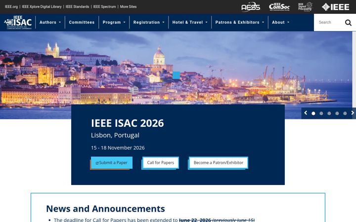Open the IEEE ISAC conference logo
Screen dimensions: 356x222
click(18, 22)
